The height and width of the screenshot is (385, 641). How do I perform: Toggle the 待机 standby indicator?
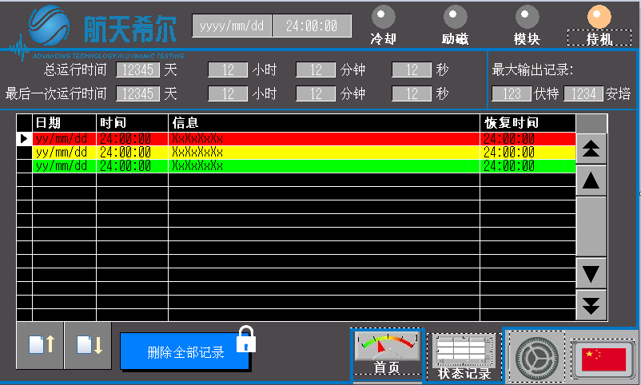599,17
